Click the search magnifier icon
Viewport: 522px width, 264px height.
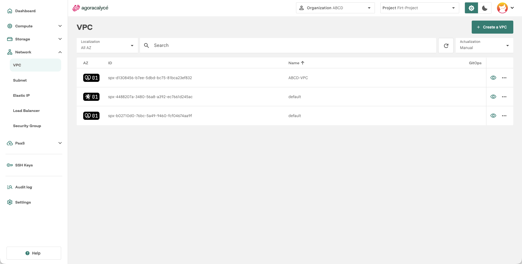pyautogui.click(x=147, y=46)
